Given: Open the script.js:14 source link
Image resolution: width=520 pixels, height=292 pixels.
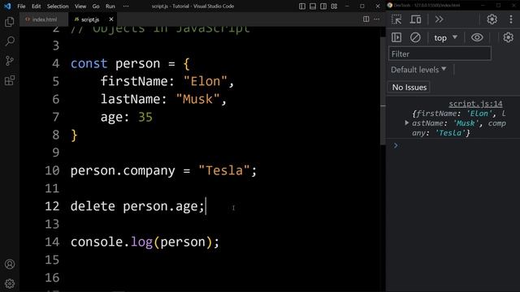Looking at the screenshot, I should tap(475, 104).
